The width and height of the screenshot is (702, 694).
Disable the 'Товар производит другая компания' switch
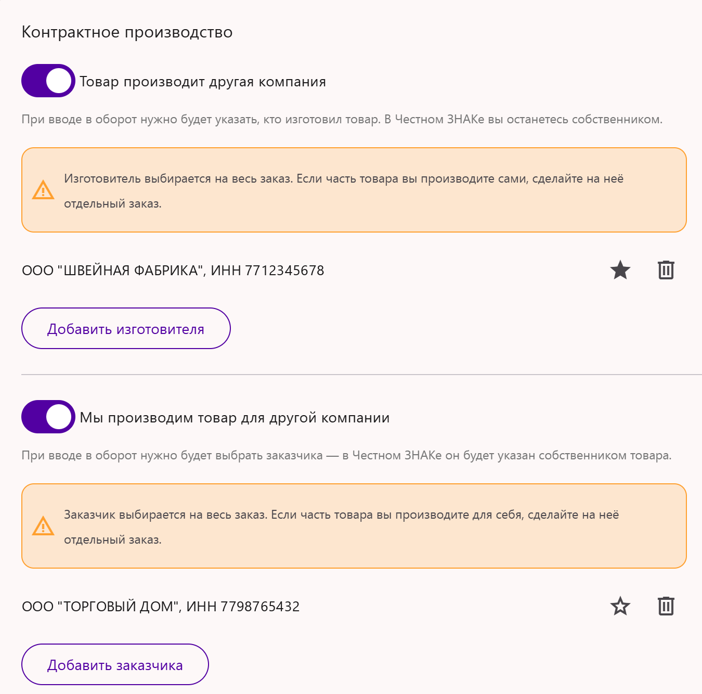coord(48,81)
